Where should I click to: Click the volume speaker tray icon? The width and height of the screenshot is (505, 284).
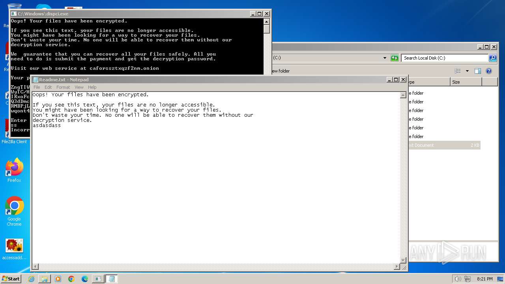click(458, 279)
